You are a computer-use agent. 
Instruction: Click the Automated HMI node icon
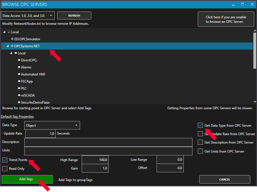point(19,74)
